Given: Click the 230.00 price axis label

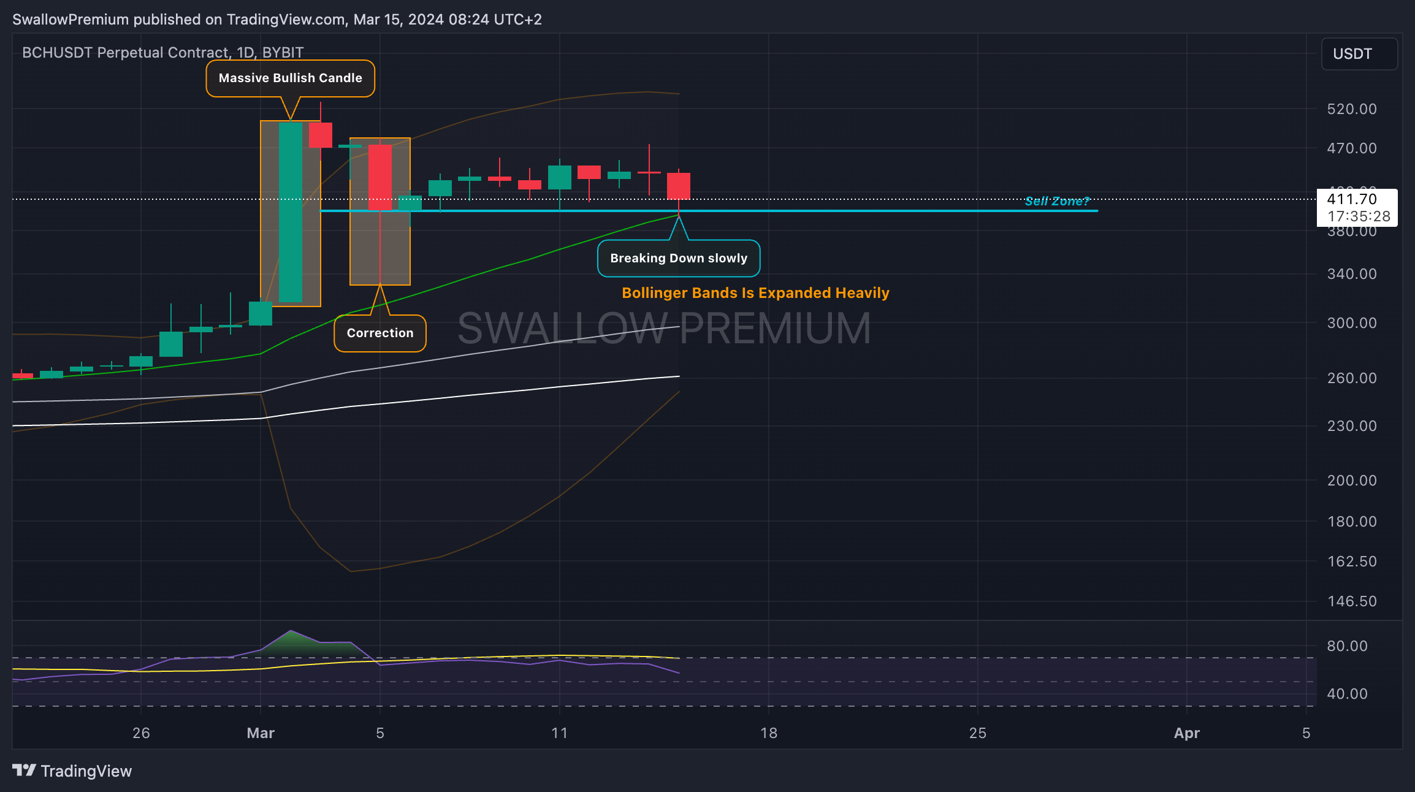Looking at the screenshot, I should point(1352,426).
